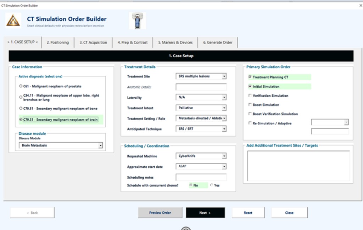Screen dimensions: 363x230
Task: Select C61 Malignant neoplasm of prostate
Action: pos(21,86)
